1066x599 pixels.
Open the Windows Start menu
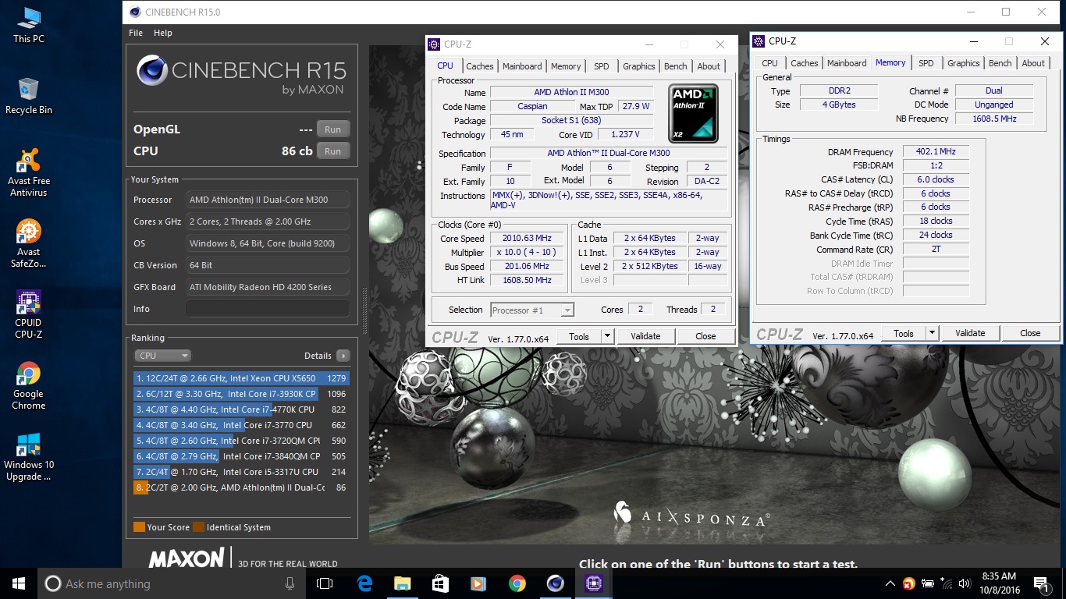coord(19,583)
